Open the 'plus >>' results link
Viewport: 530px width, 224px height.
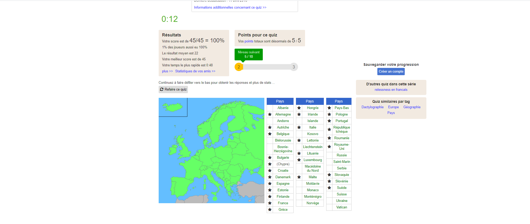(167, 71)
